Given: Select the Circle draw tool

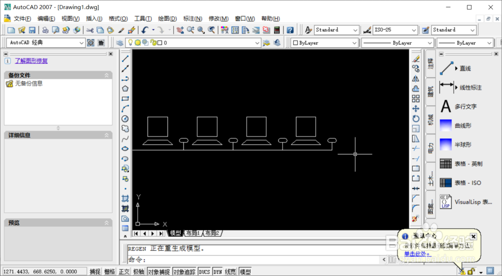Looking at the screenshot, I should click(125, 118).
